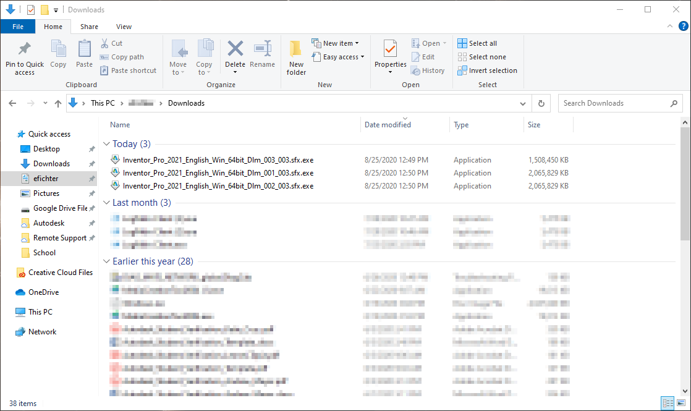Screen dimensions: 691x411
Task: Open OneDrive in the navigation pane
Action: (43, 292)
